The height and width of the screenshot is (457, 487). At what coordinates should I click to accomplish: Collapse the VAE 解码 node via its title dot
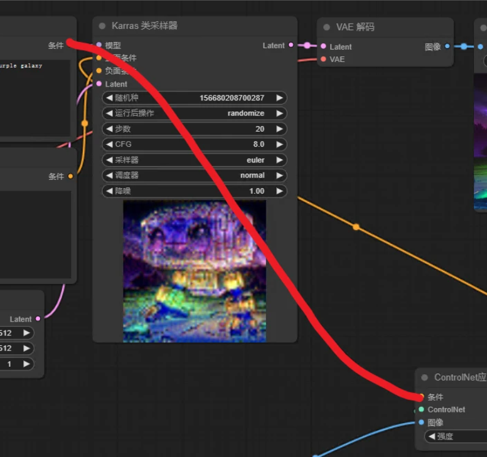click(x=326, y=27)
